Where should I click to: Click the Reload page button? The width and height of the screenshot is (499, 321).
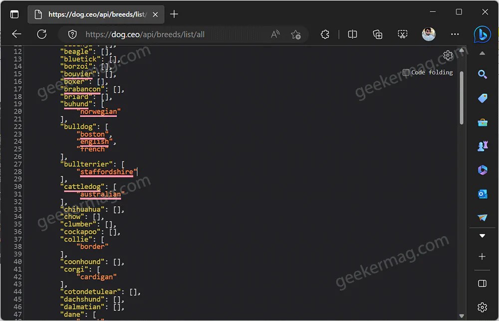click(x=42, y=34)
